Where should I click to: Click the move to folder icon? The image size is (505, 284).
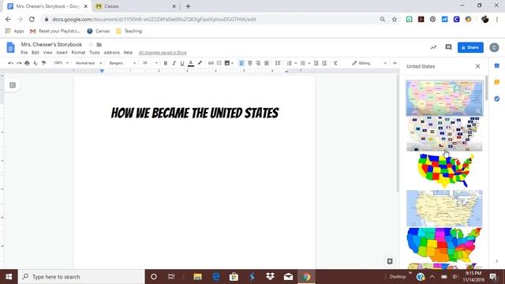pyautogui.click(x=99, y=44)
